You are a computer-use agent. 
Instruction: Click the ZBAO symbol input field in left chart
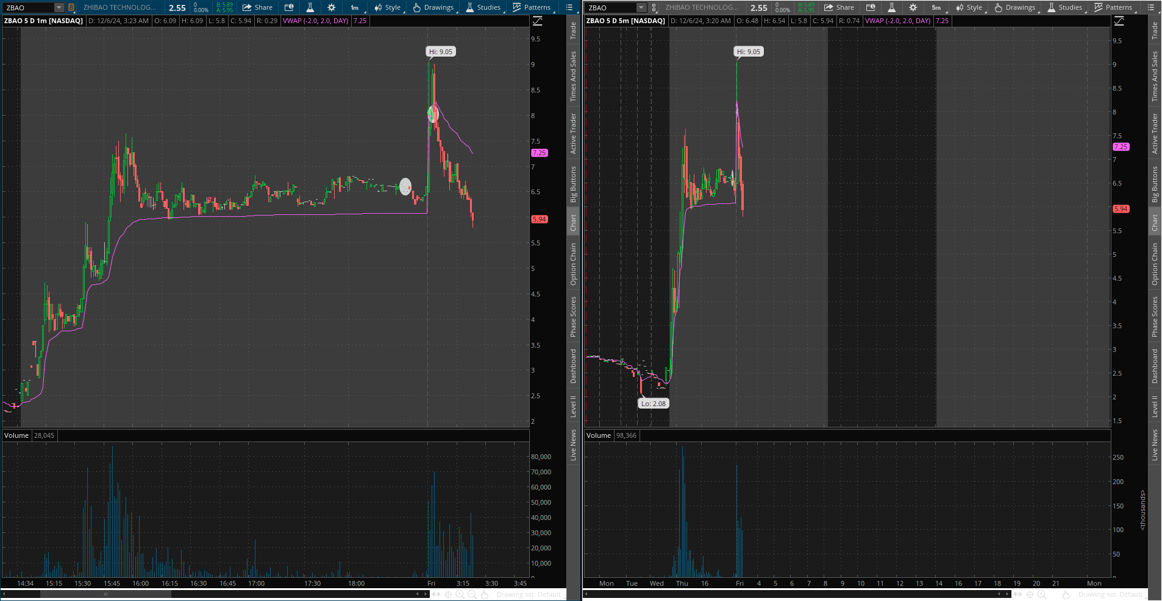pyautogui.click(x=29, y=7)
